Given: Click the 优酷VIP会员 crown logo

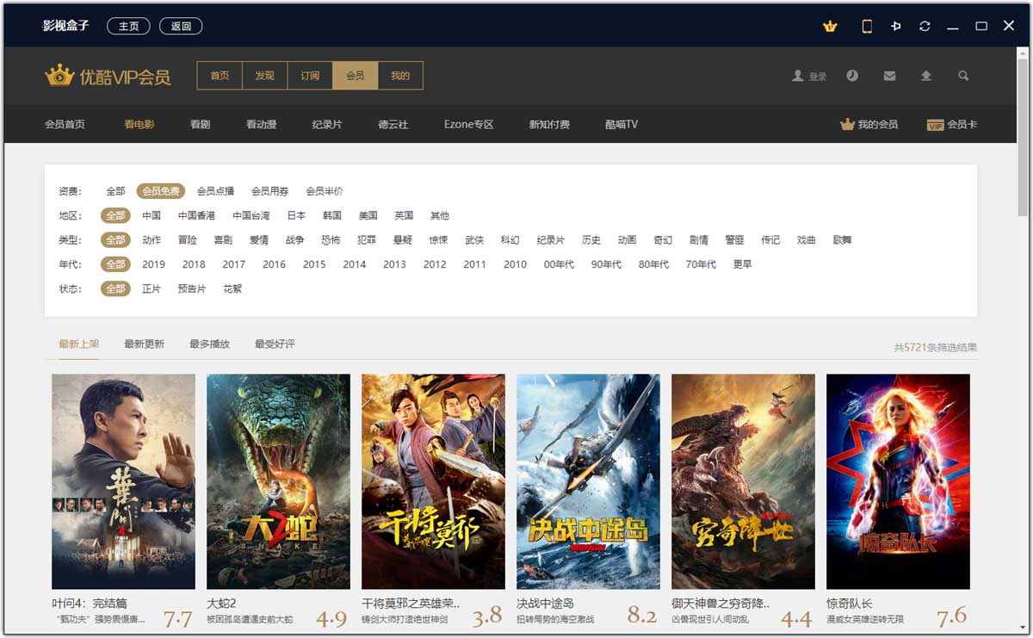Looking at the screenshot, I should [x=108, y=76].
